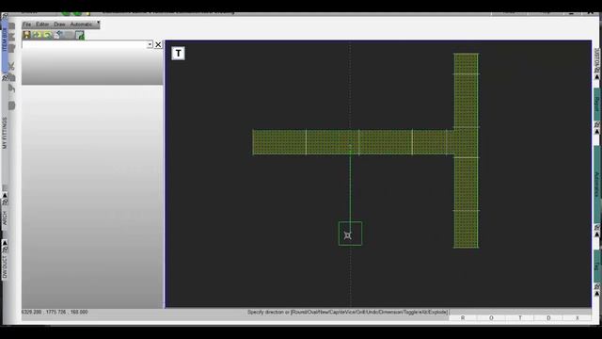Image resolution: width=602 pixels, height=339 pixels.
Task: Click the coordinate readout in status bar
Action: [55, 312]
